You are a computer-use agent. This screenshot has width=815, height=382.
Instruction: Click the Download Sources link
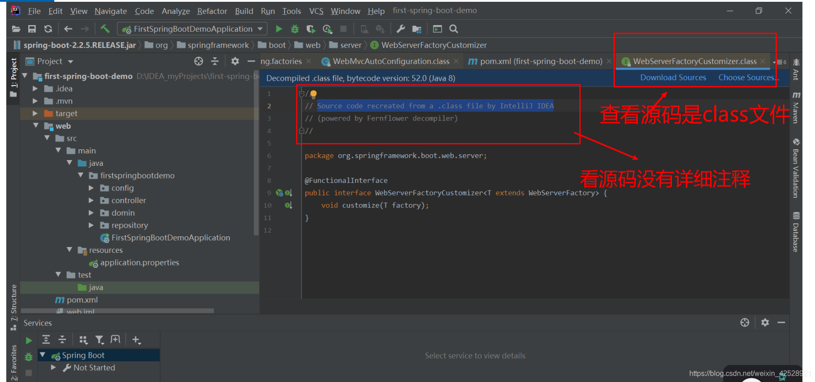673,78
